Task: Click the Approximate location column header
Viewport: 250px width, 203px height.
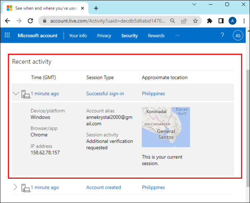Action: [x=165, y=77]
